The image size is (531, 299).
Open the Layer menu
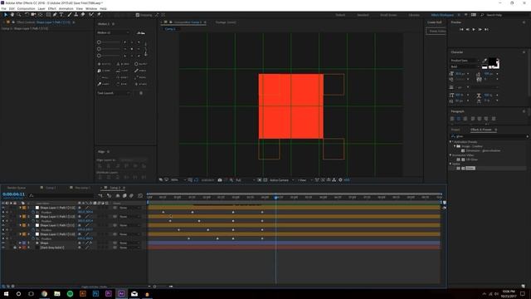pyautogui.click(x=41, y=8)
